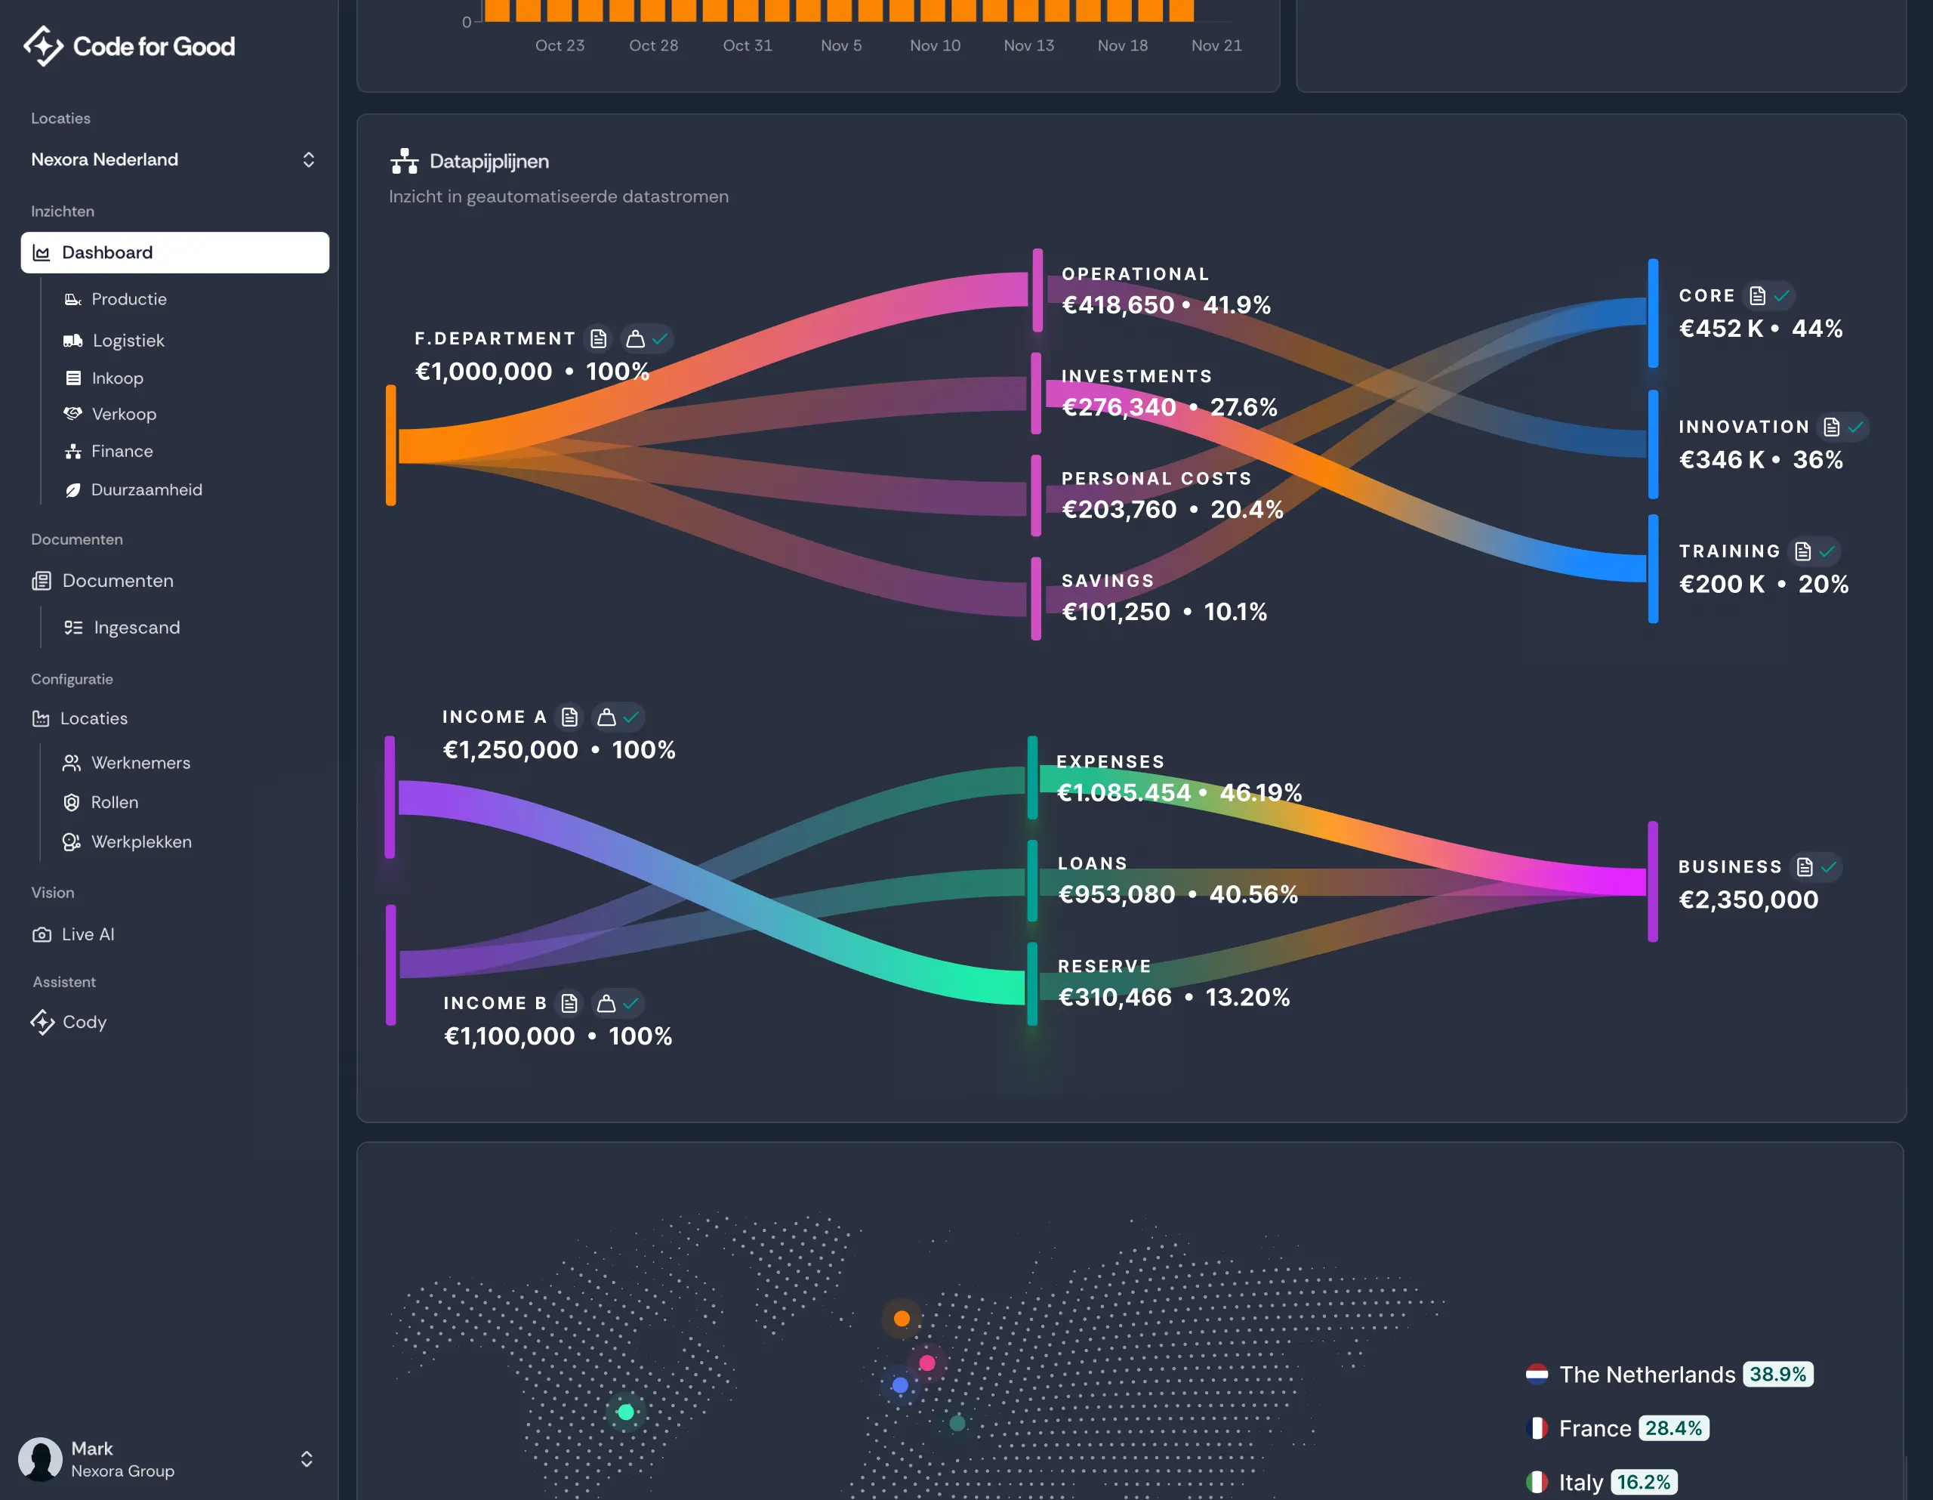Viewport: 1933px width, 1500px height.
Task: Click the Datapijplijnen hierarchy icon
Action: 405,161
